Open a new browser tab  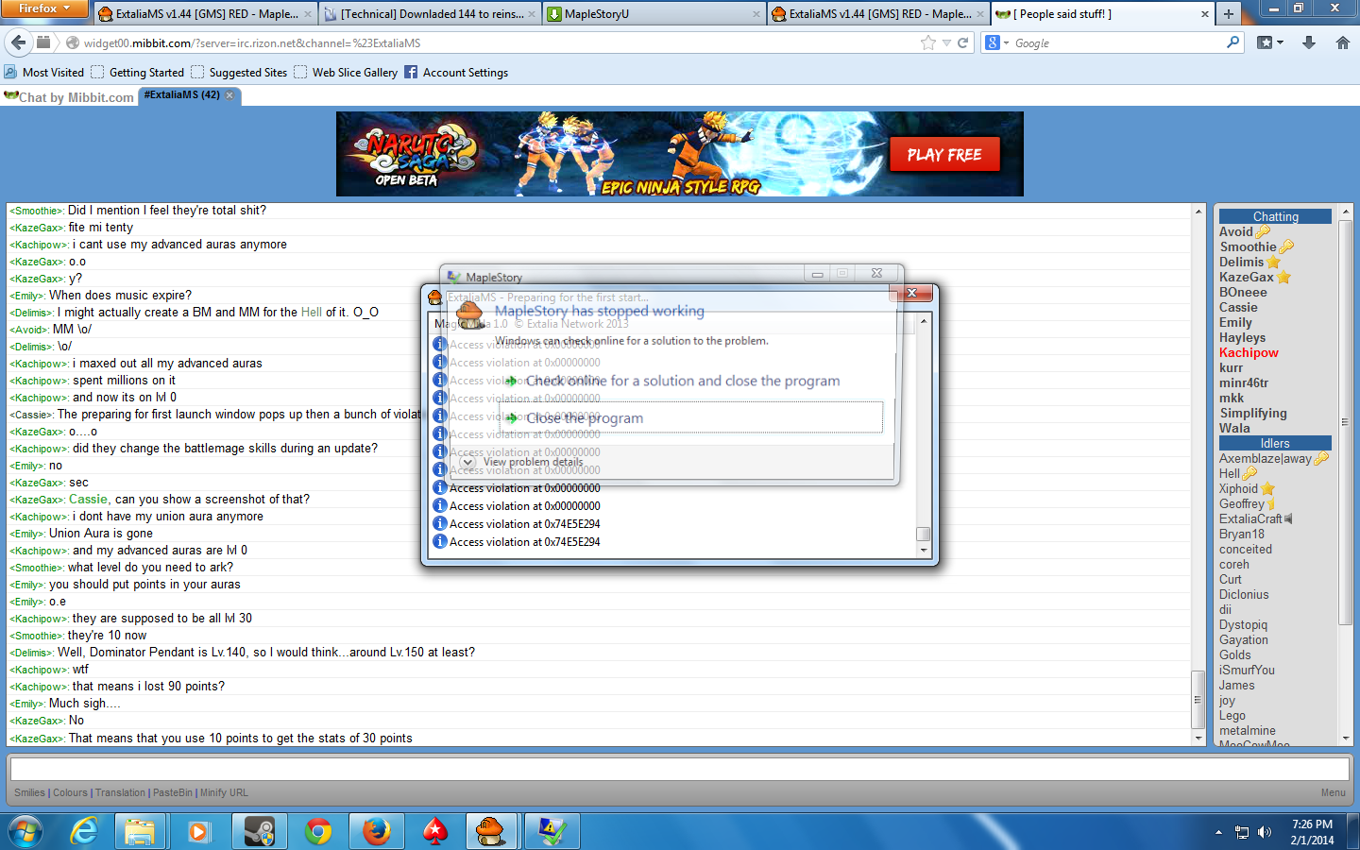1228,13
